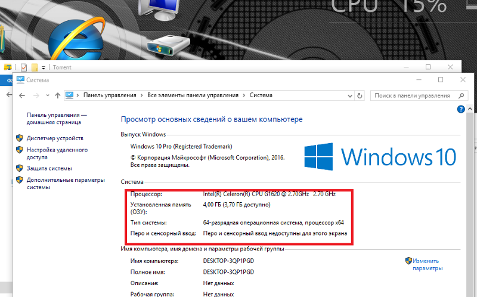Open the computer monitor desktop icon
The width and height of the screenshot is (477, 297).
(159, 10)
